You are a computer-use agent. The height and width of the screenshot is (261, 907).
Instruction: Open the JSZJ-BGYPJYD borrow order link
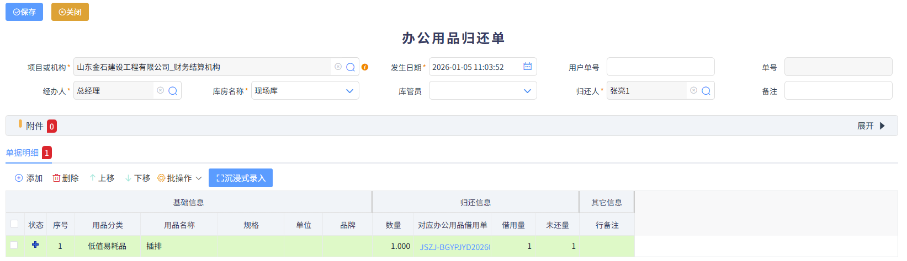454,247
